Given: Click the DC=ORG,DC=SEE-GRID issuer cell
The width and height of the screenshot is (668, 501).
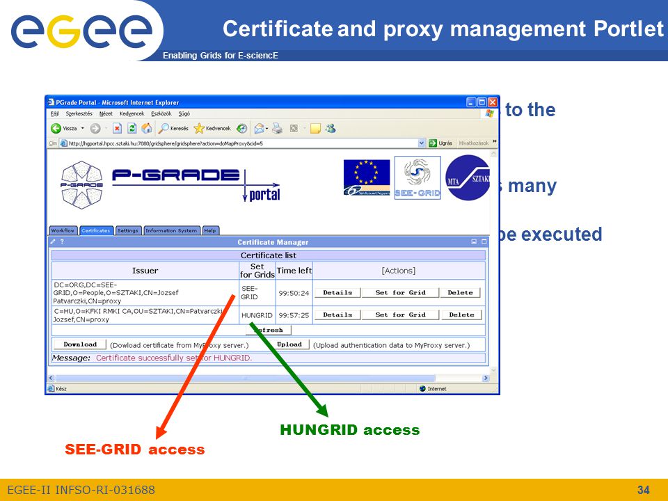Looking at the screenshot, I should pyautogui.click(x=145, y=293).
